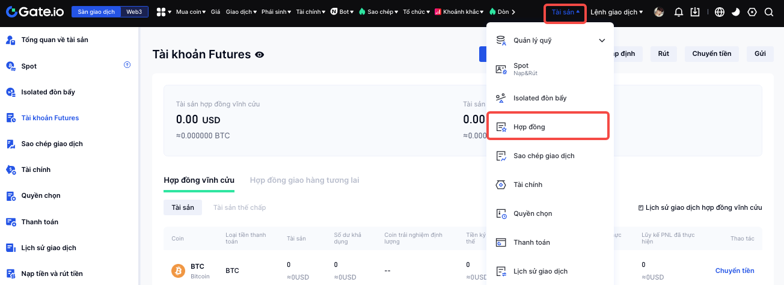Open the Lệnh giao dịch dropdown

pos(616,12)
